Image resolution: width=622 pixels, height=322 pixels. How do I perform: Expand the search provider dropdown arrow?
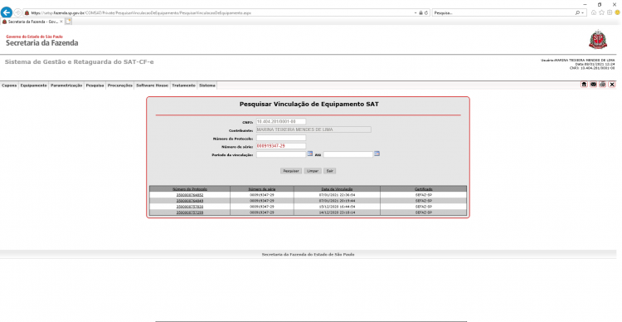tap(582, 12)
